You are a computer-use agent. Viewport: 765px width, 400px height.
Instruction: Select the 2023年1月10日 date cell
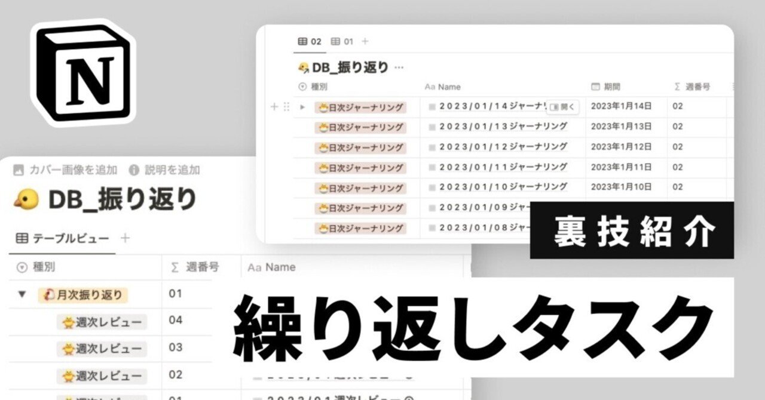pos(621,186)
